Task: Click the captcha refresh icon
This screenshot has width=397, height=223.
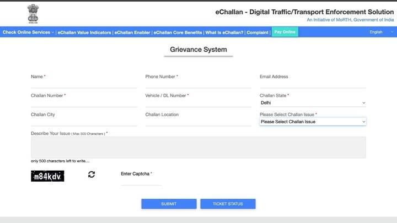Action: tap(92, 175)
